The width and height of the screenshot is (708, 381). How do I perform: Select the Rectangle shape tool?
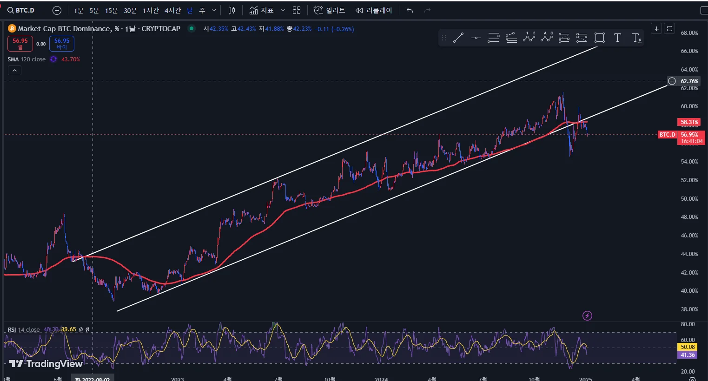(600, 38)
